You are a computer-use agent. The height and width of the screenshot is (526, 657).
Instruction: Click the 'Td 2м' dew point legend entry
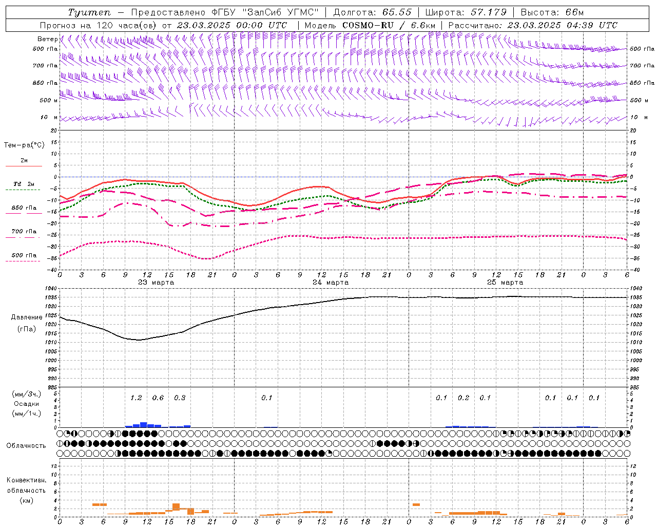[24, 184]
